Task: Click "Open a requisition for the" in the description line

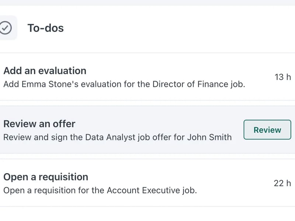Action: tap(54, 190)
